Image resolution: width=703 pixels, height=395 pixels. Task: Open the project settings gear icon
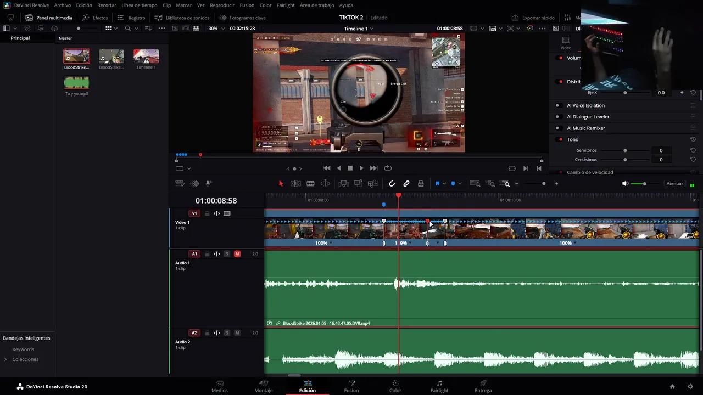(x=690, y=387)
